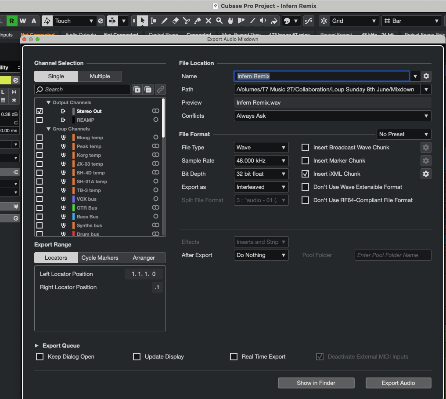Click the Show in Finder button

pos(316,383)
